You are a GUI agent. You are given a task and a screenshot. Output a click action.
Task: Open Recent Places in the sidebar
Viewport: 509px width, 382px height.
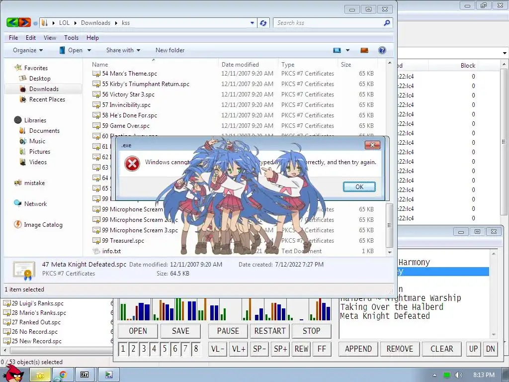click(x=47, y=99)
